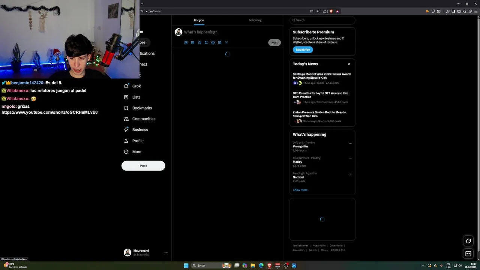Click the composer Post button
The height and width of the screenshot is (270, 480).
(274, 43)
